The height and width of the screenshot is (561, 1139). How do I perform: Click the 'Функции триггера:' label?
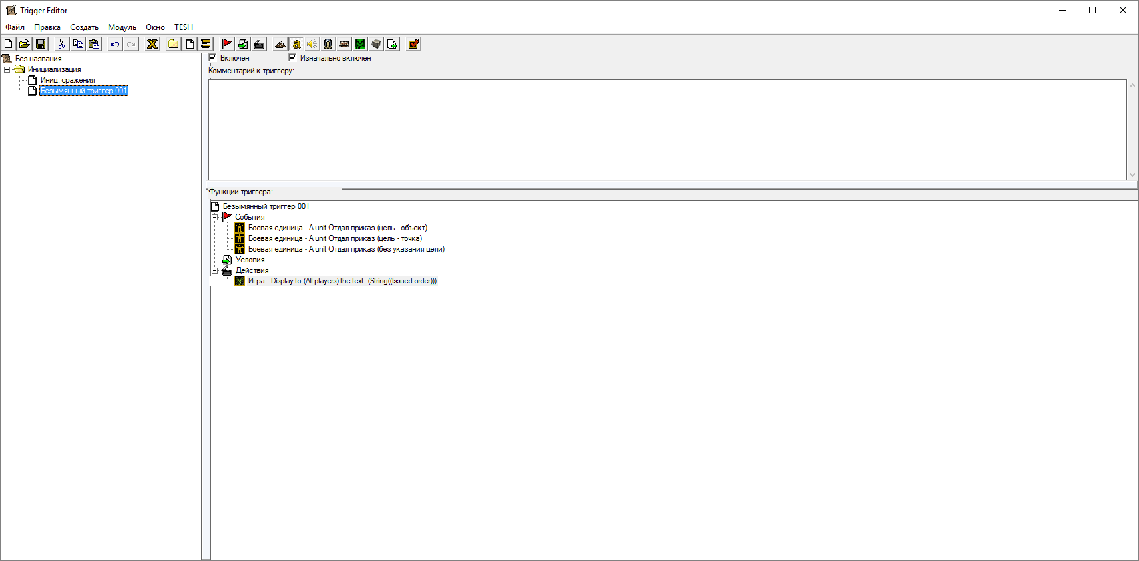coord(241,192)
